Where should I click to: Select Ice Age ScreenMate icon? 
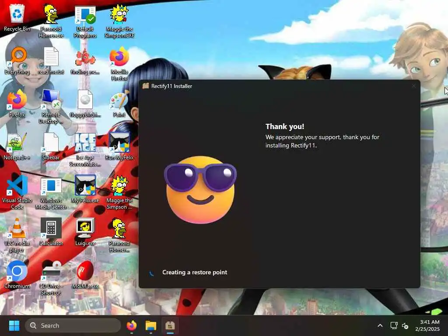coord(85,149)
